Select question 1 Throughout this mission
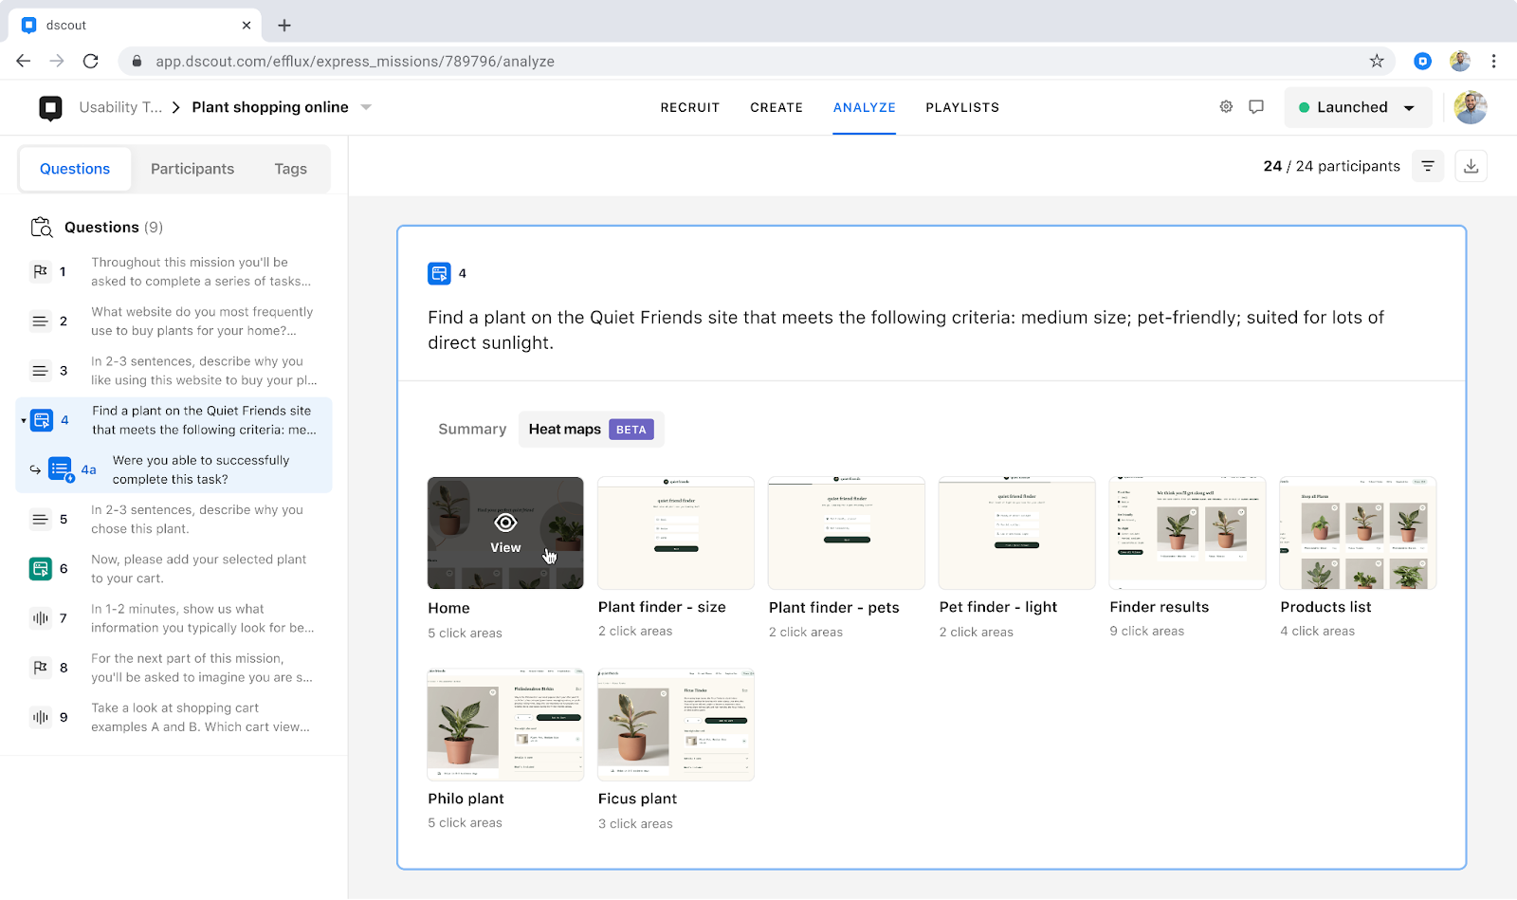The image size is (1517, 900). tap(201, 272)
